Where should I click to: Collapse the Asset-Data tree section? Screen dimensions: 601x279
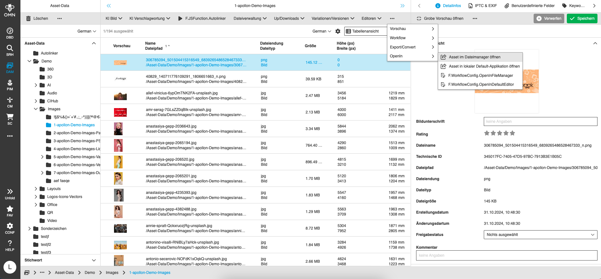point(94,43)
